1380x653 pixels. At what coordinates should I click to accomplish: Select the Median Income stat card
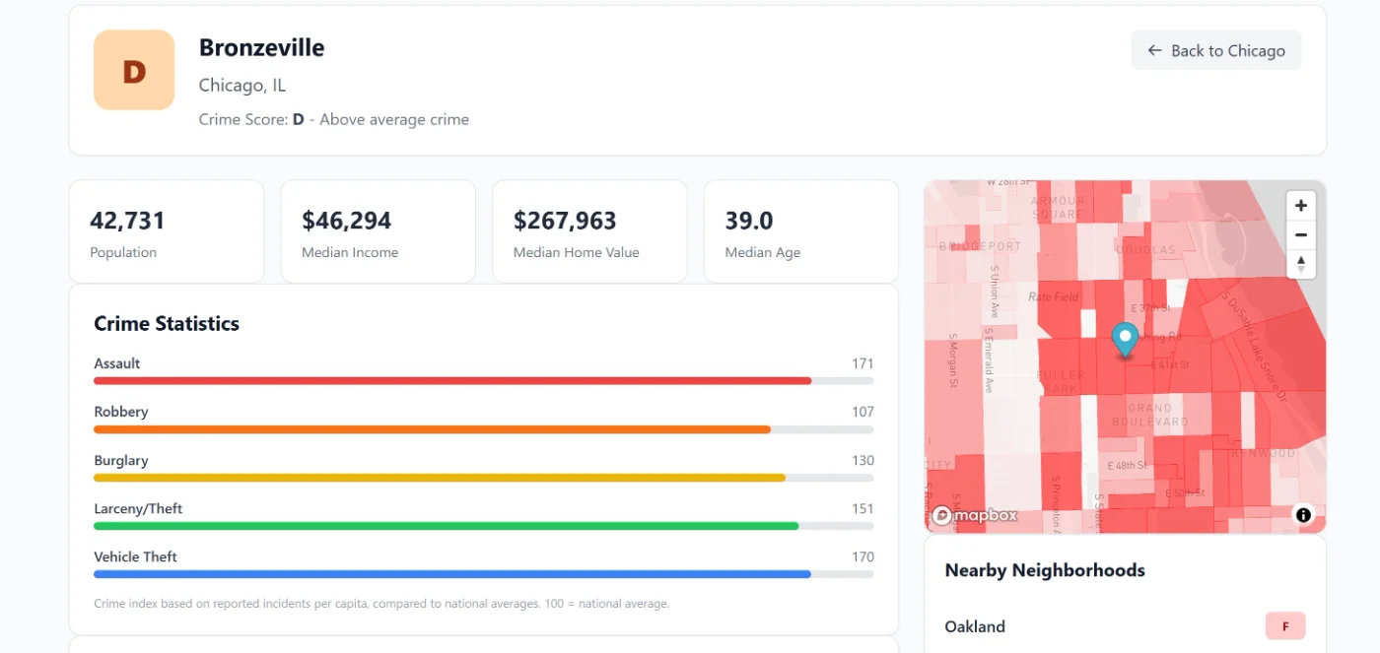378,232
